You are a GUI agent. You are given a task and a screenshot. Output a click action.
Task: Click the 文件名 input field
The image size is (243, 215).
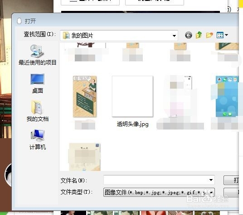tap(159, 180)
